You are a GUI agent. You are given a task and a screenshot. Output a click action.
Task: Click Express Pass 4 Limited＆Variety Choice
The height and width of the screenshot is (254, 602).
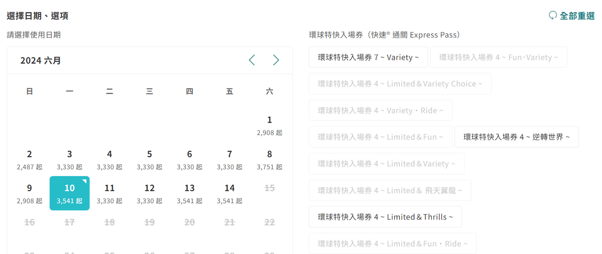tap(400, 84)
